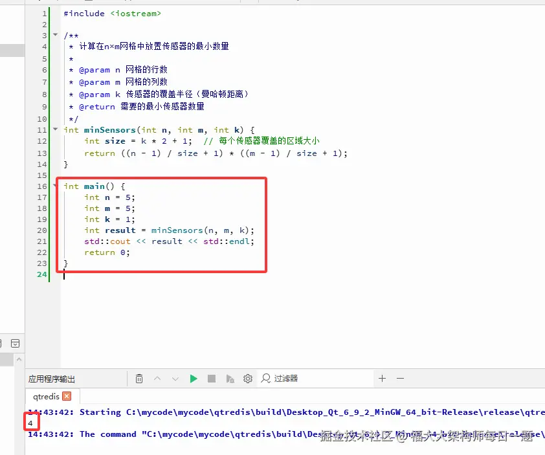Click line number 12 in the gutter
This screenshot has height=455, width=545.
(41, 141)
